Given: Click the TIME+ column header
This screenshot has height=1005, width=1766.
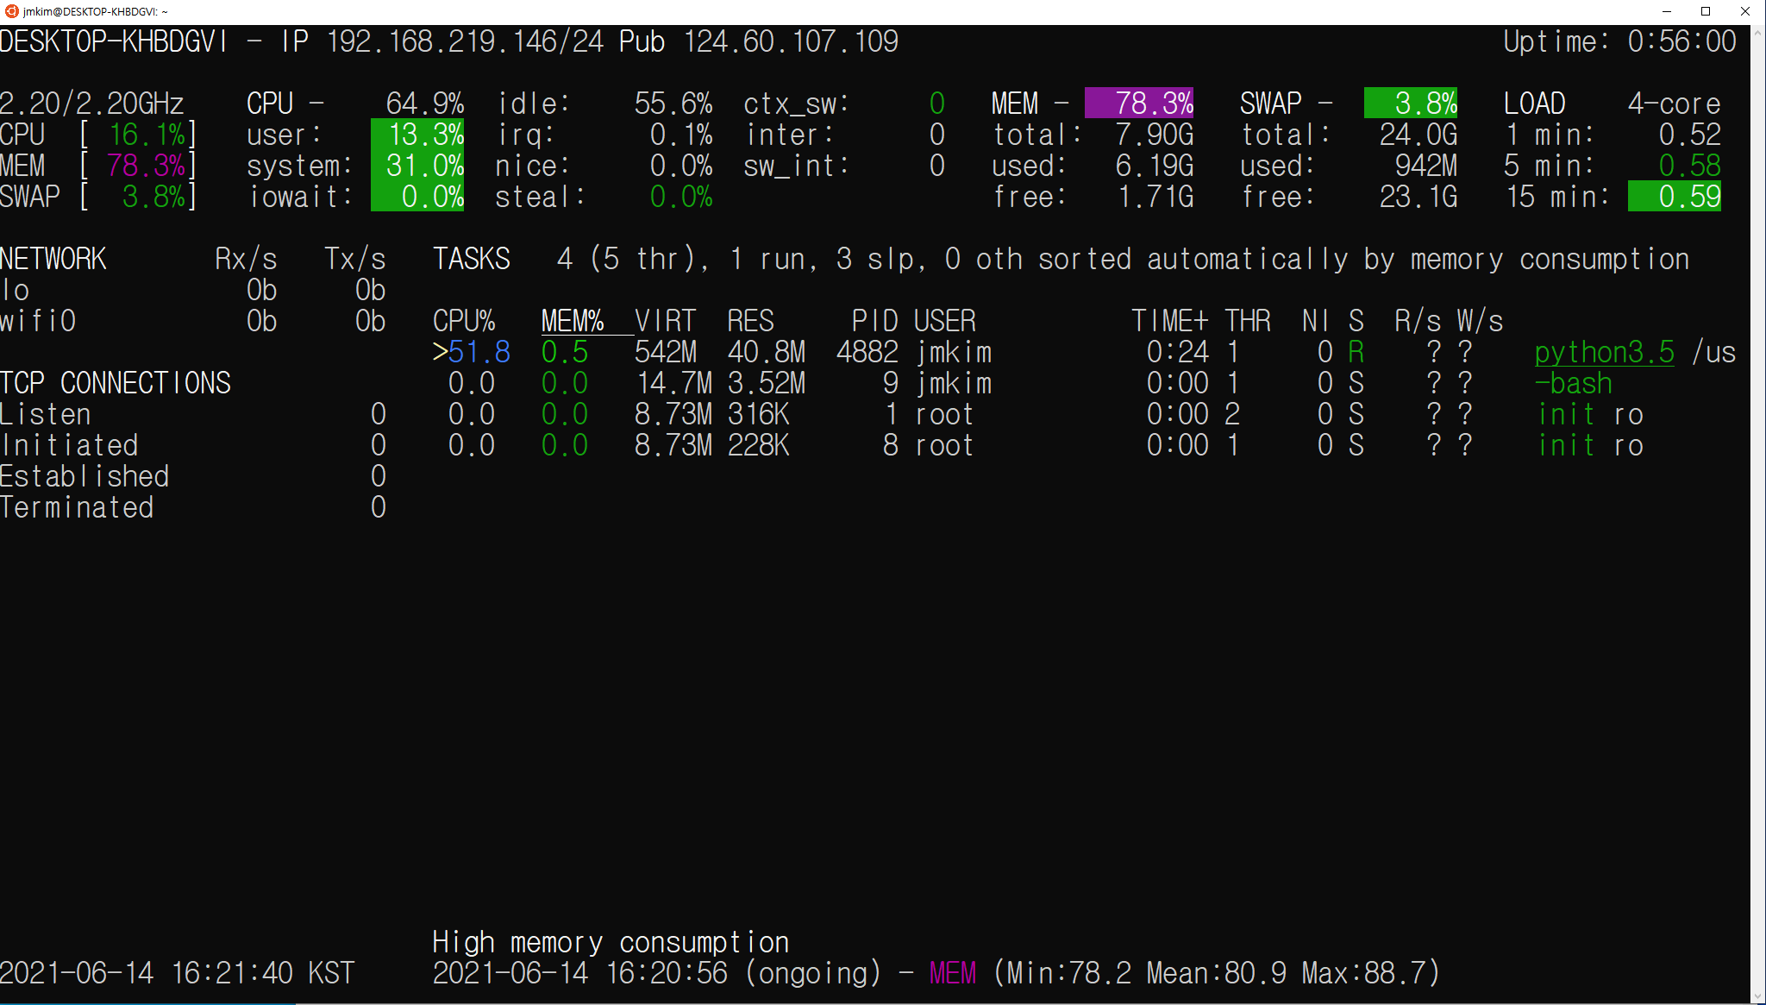Looking at the screenshot, I should tap(1169, 321).
